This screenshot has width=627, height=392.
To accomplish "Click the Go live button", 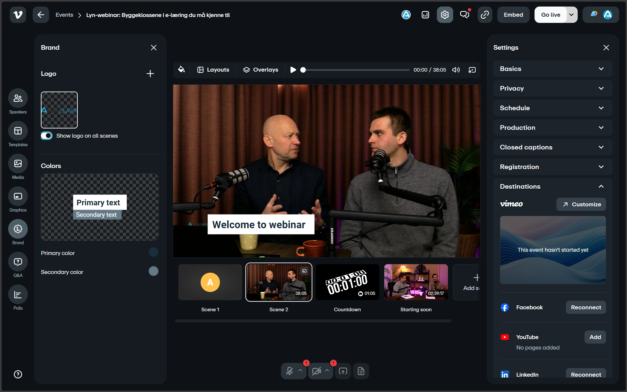I will point(551,15).
